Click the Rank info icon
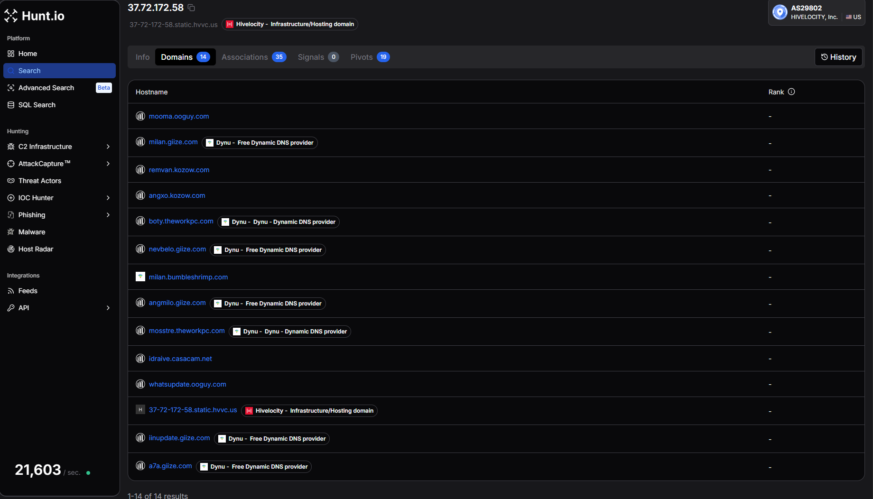Viewport: 873px width, 499px height. [x=791, y=92]
